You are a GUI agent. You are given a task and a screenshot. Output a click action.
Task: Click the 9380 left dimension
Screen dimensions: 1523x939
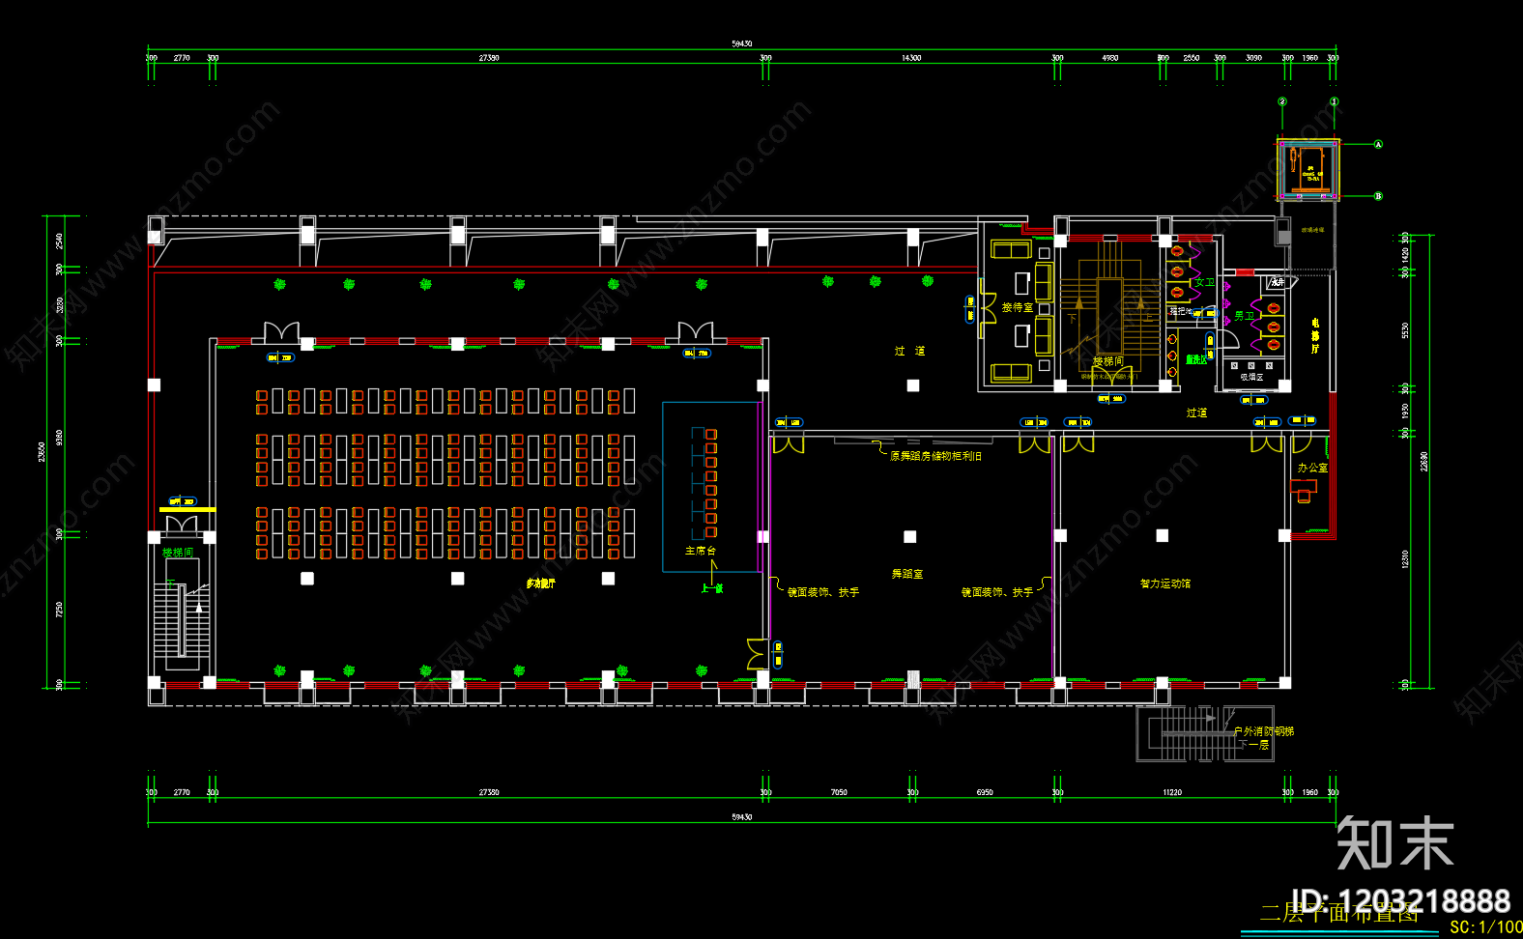(60, 438)
